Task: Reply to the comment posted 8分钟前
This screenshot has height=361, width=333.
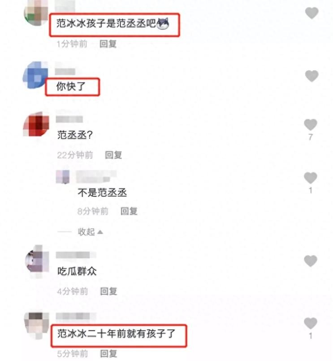Action: coord(129,211)
